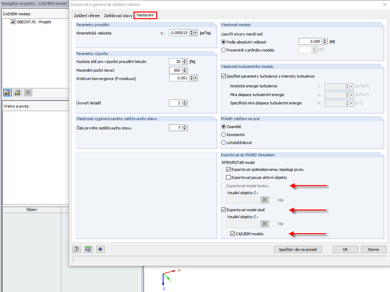The height and width of the screenshot is (292, 390).
Task: Click the delete CAD/BIM model X icon
Action: (x=28, y=93)
